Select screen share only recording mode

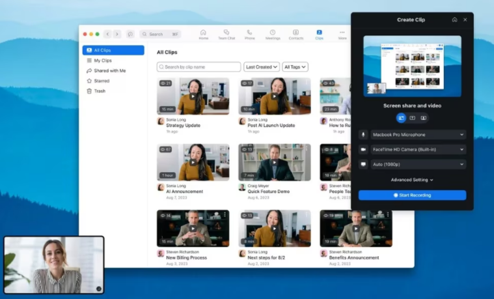click(412, 118)
